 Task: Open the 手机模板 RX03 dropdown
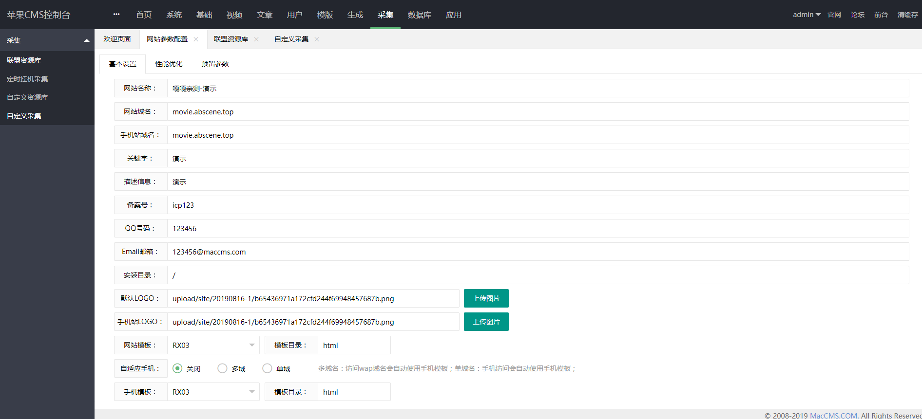[213, 392]
